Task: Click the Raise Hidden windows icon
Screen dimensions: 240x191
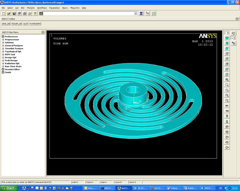Action: click(x=141, y=14)
